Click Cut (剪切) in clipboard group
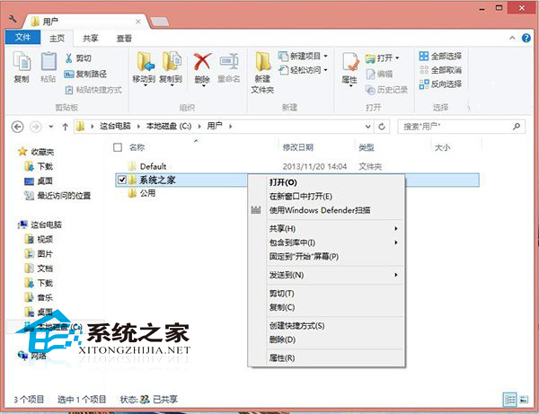Screen dimensions: 539x414 coord(78,58)
